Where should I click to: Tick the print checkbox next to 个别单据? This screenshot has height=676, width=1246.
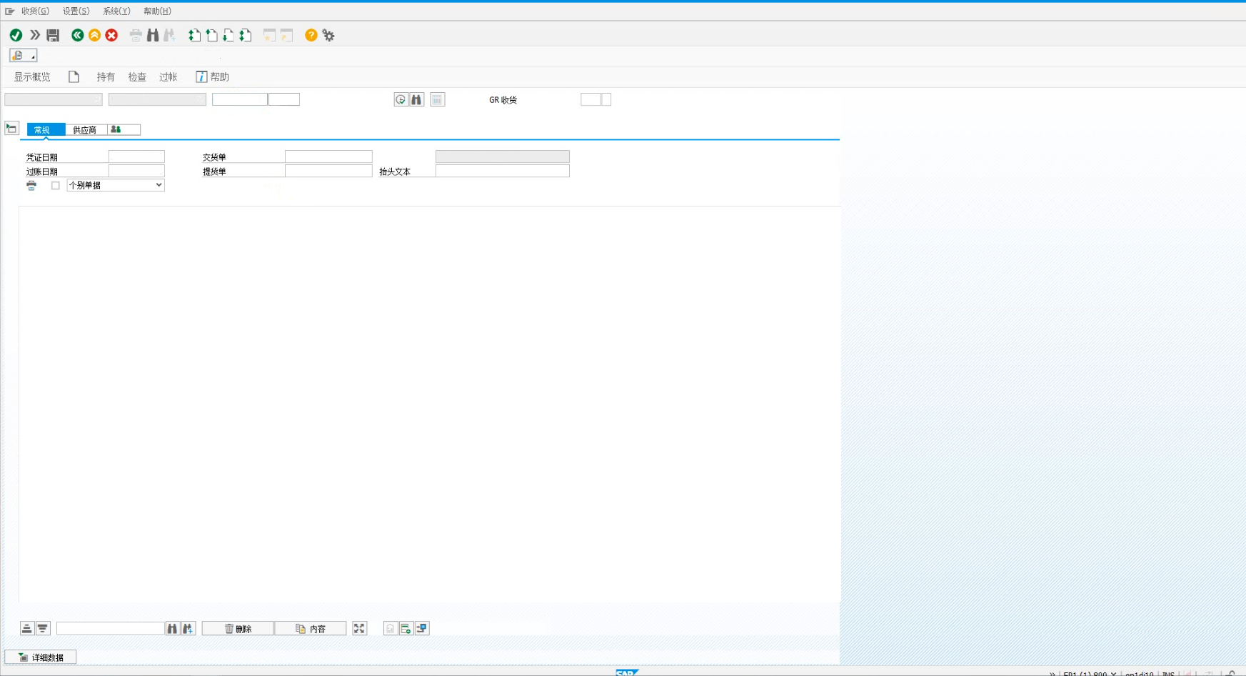[x=56, y=186]
